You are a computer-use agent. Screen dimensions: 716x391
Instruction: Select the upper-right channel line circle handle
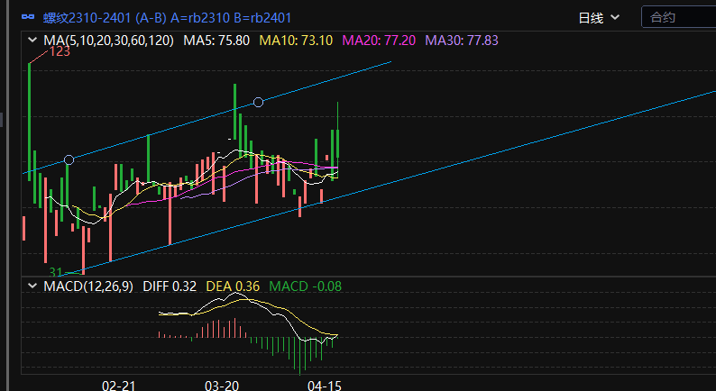pos(258,103)
